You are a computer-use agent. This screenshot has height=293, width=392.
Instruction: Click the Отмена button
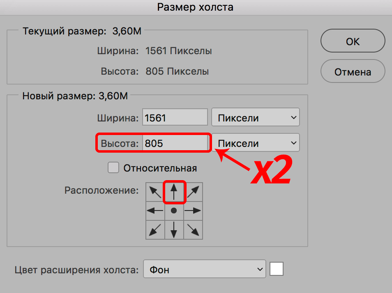pyautogui.click(x=353, y=72)
